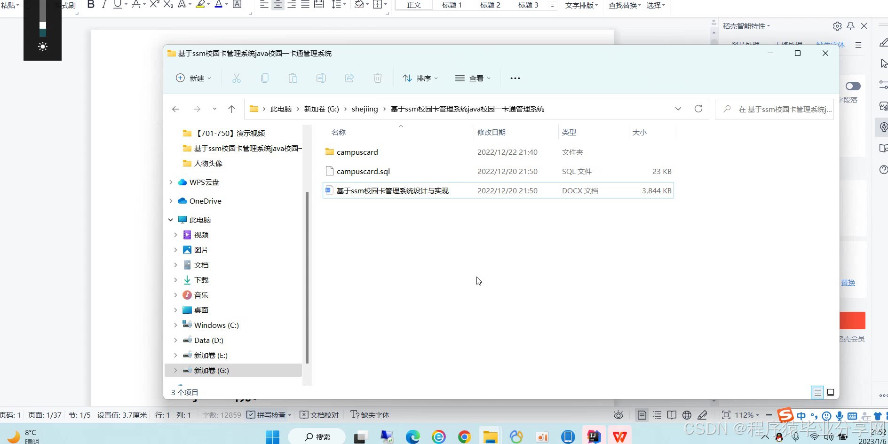Select the 标题 2 style in WPS

coord(490,5)
